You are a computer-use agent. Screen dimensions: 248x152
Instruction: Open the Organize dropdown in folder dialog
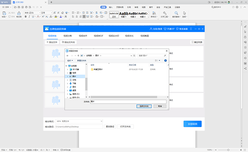pos(70,61)
